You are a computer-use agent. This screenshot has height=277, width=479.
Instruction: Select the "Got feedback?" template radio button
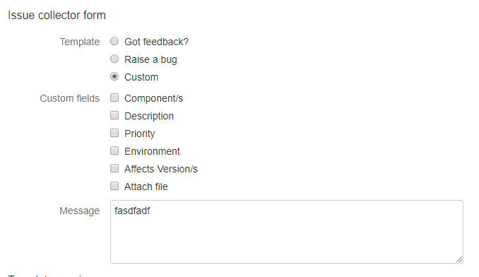(x=114, y=41)
